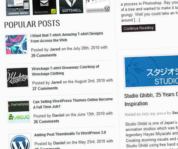Click 'August 2nd, 2010' date text
This screenshot has width=178, height=149.
[90, 81]
